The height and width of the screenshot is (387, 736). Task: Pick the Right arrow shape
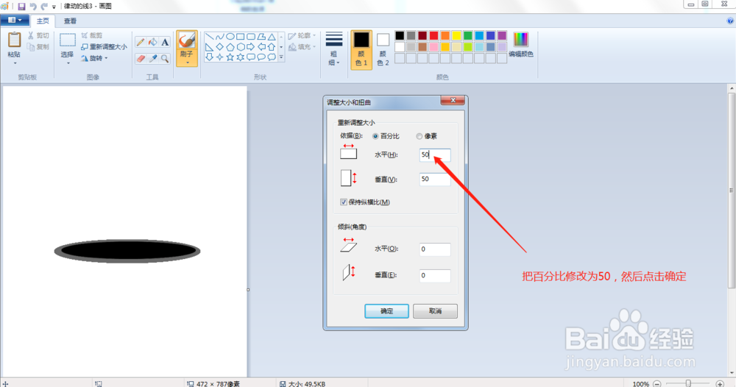tap(251, 47)
